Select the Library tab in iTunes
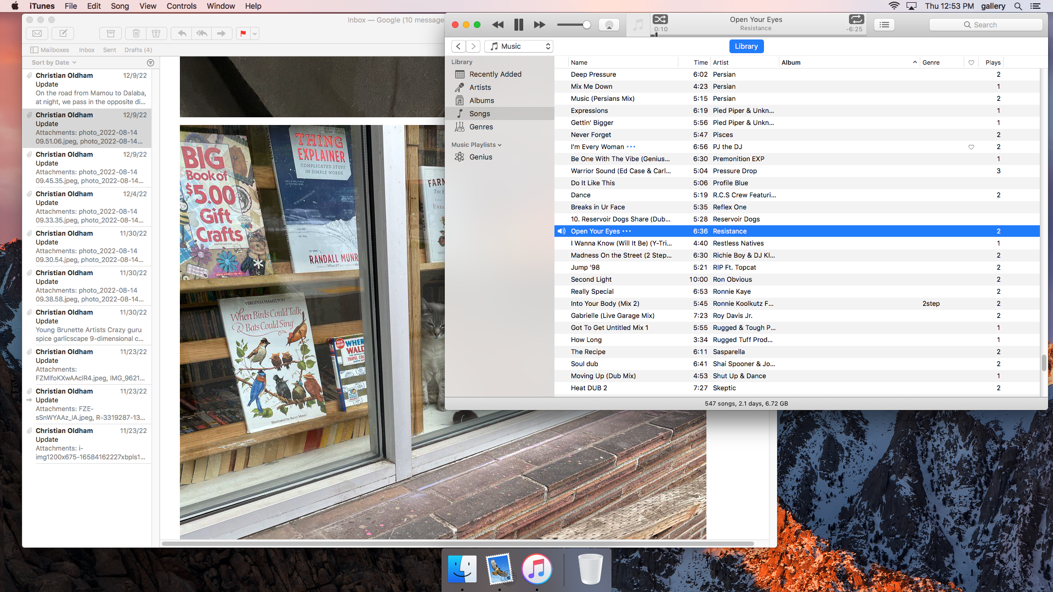Screen dimensions: 1053x592 [746, 46]
